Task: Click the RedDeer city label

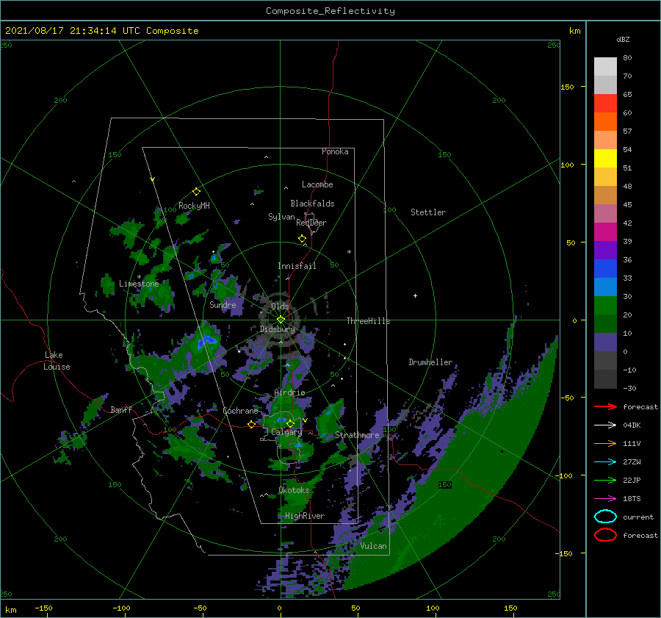Action: click(311, 223)
